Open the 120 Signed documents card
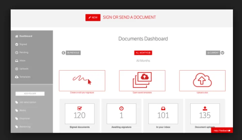The height and width of the screenshot is (140, 242). point(80,114)
